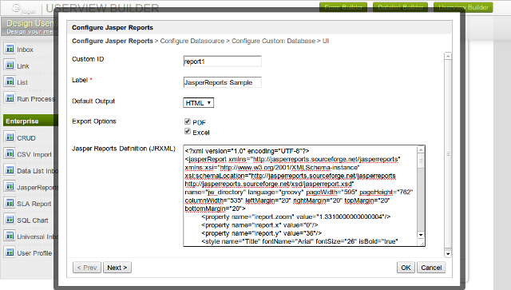This screenshot has height=290, width=511.
Task: Confirm with the OK button
Action: [x=406, y=268]
